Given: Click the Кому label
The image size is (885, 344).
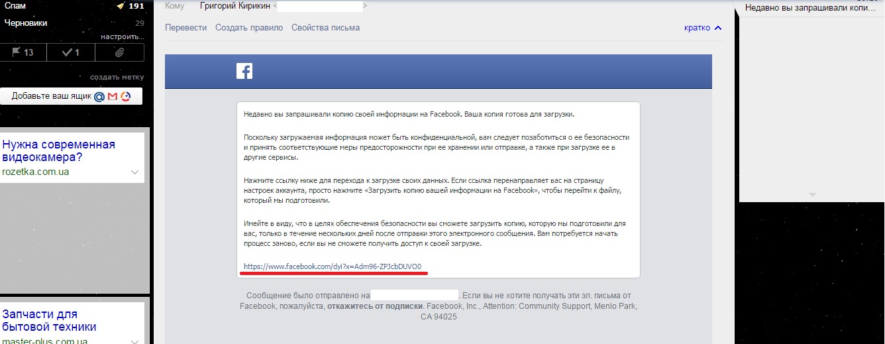Looking at the screenshot, I should (x=175, y=6).
